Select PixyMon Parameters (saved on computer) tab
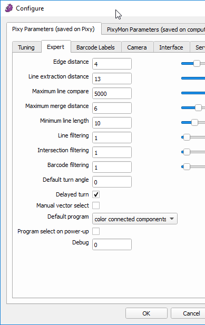Screen dimensions: 205x325 [x=153, y=29]
